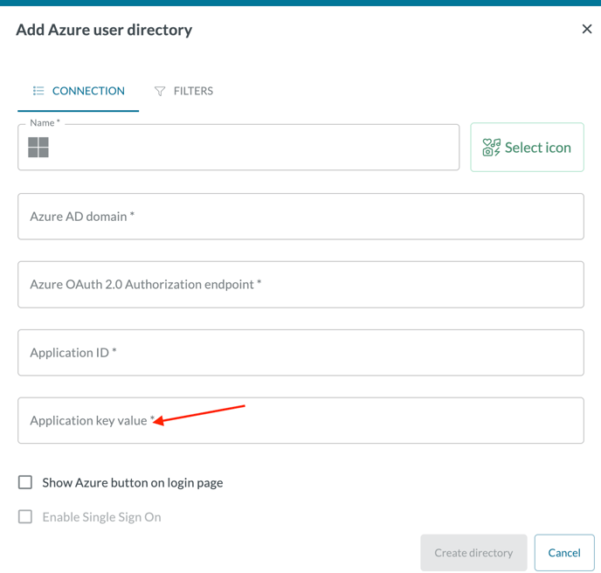Click the 'Show Azure button on login page' label
This screenshot has width=601, height=573.
pos(133,482)
